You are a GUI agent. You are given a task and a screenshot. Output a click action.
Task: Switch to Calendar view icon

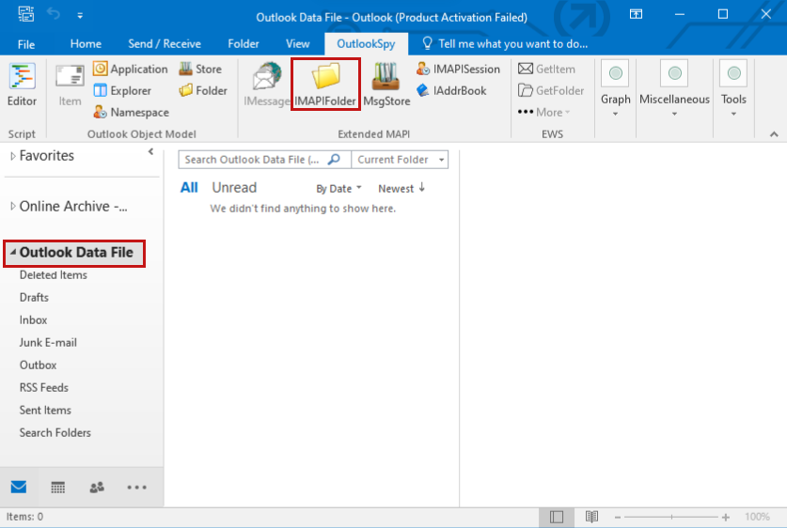coord(57,487)
